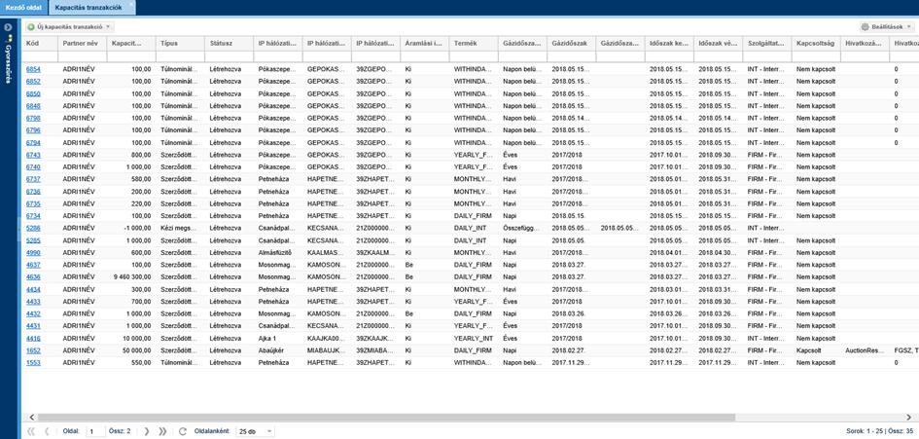This screenshot has height=439, width=919.
Task: Select the Abaújkér network point cell
Action: coord(278,349)
